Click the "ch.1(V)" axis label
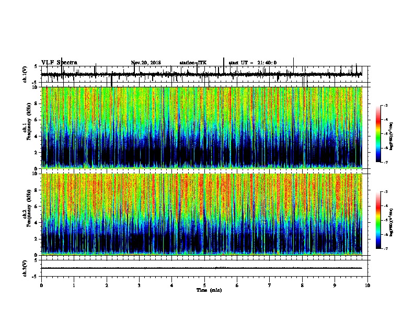 point(25,74)
